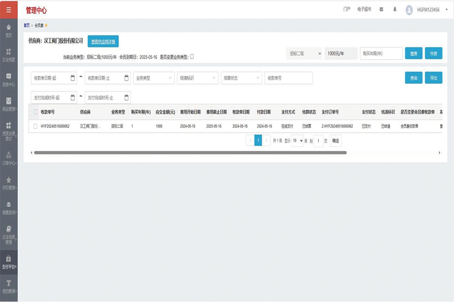Open the mail envelope icon in header
This screenshot has width=454, height=302.
pos(381,9)
